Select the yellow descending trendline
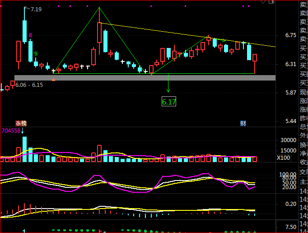Viewport: 308px width, 233px height. pos(187,35)
